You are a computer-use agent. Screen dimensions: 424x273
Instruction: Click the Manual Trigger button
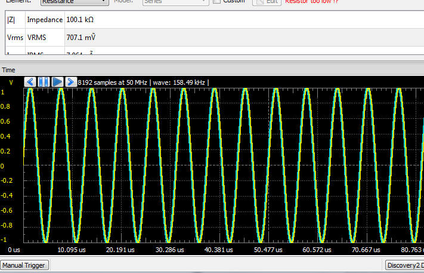tap(24, 265)
